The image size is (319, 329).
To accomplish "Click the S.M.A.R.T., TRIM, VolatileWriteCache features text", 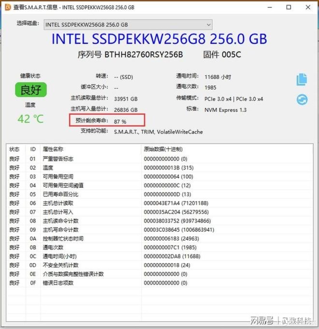I will pyautogui.click(x=158, y=132).
